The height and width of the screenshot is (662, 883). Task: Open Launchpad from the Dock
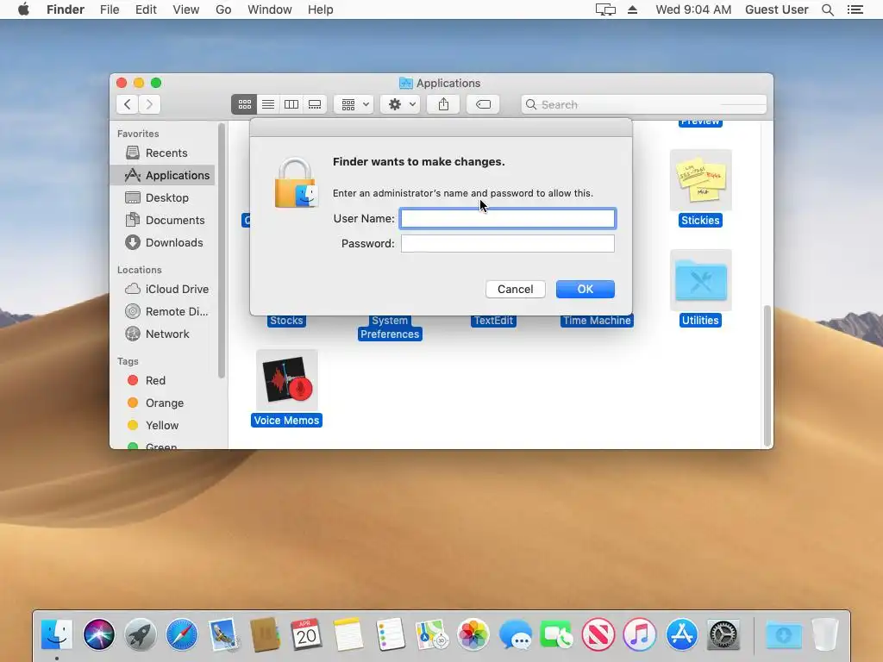pyautogui.click(x=141, y=634)
